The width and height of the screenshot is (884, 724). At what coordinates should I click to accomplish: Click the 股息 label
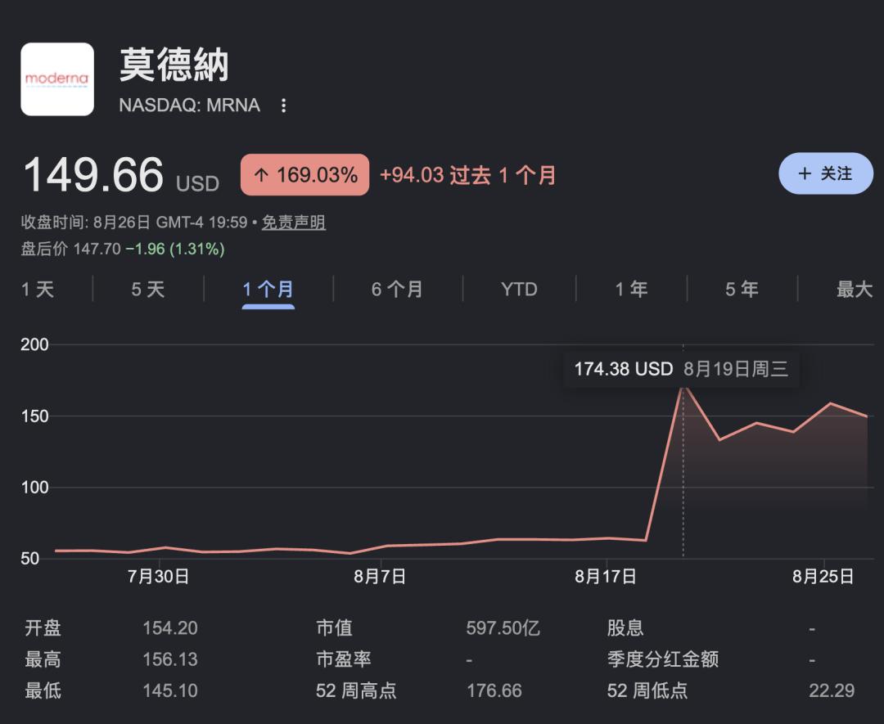click(625, 627)
